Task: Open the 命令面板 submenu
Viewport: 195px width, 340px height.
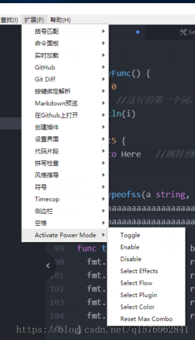Action: click(x=65, y=43)
